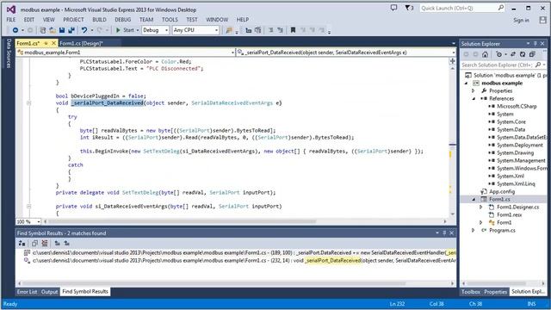551x310 pixels.
Task: Click the Sign in link
Action: pos(521,21)
